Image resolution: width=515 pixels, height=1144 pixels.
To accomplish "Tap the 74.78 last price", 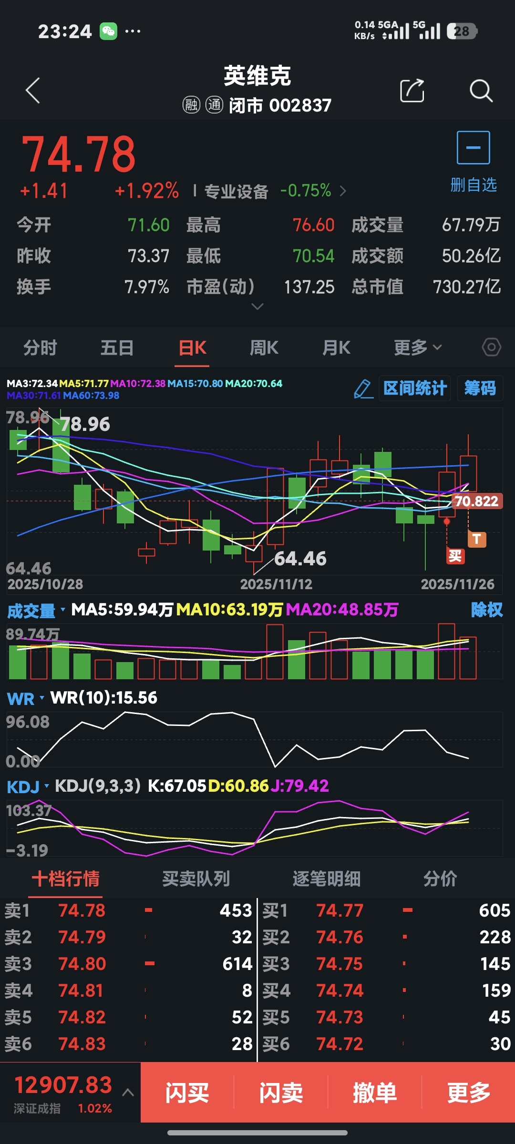I will pyautogui.click(x=79, y=154).
